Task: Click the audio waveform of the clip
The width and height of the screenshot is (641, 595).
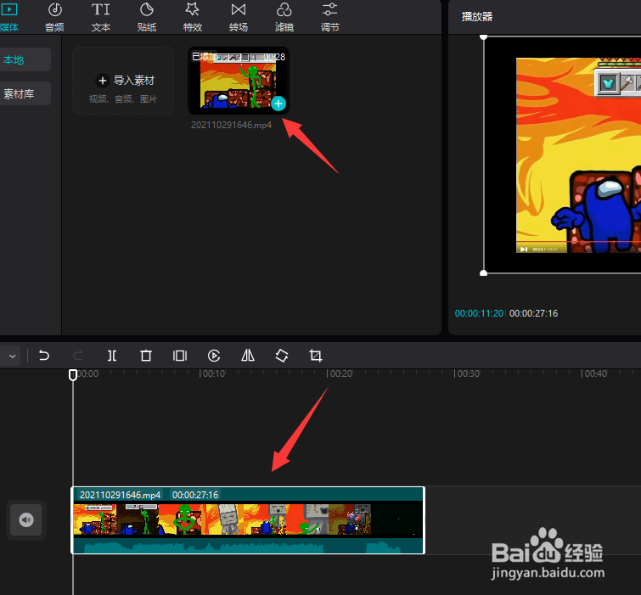Action: 248,546
